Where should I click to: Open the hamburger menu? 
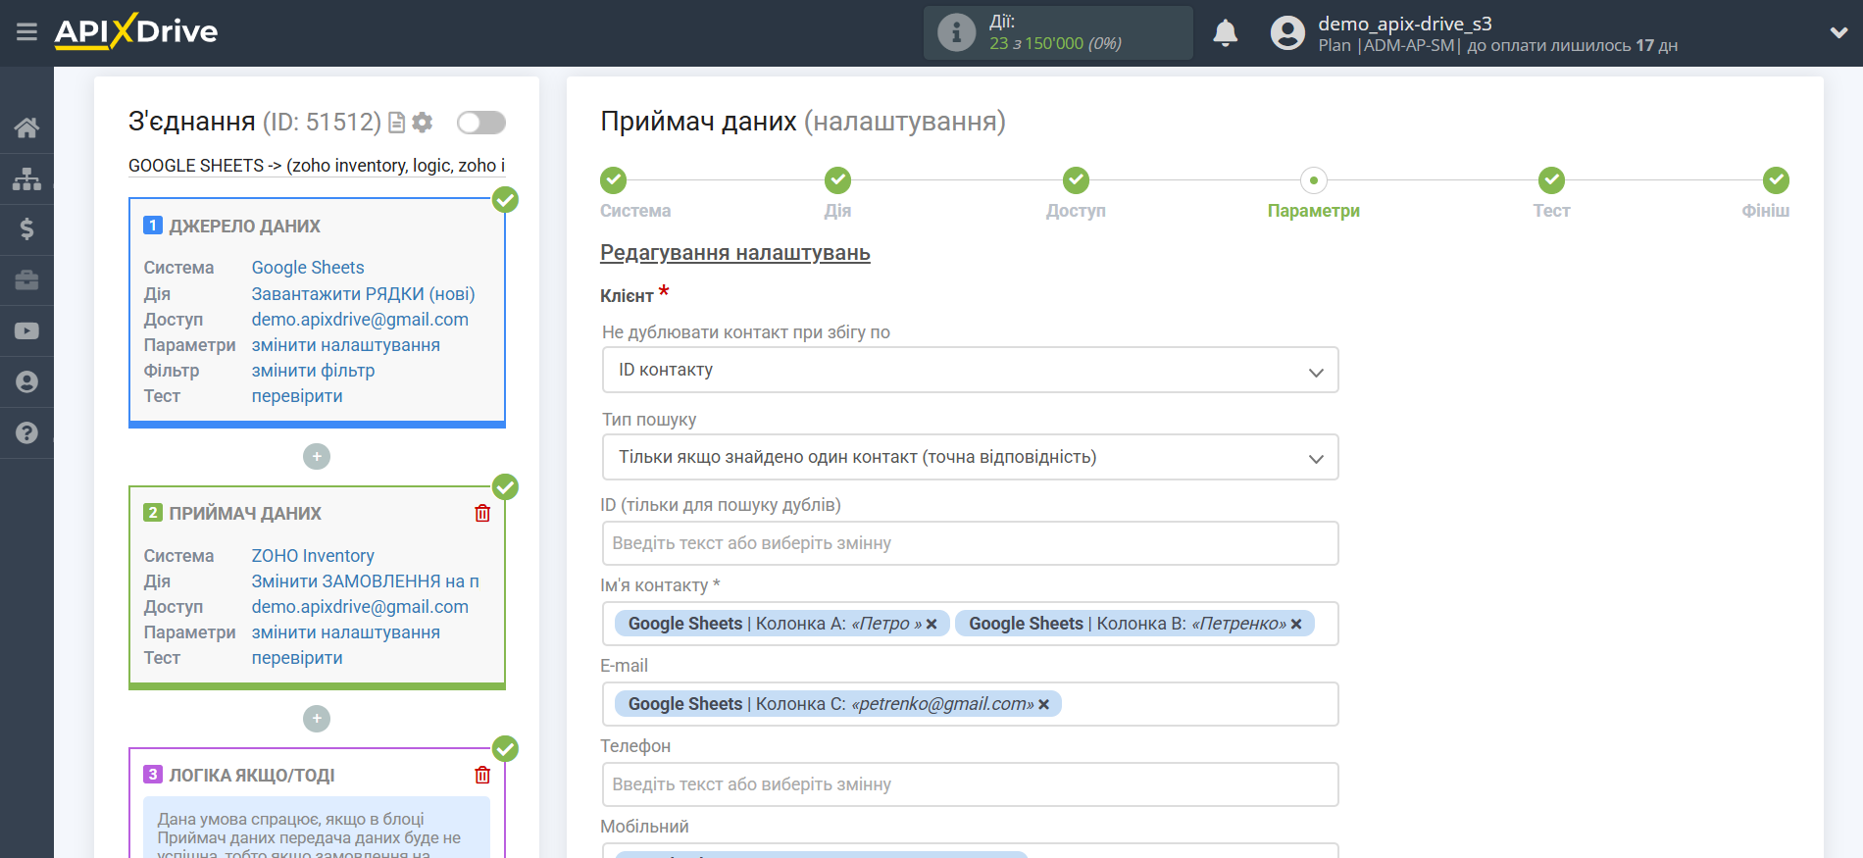click(26, 32)
